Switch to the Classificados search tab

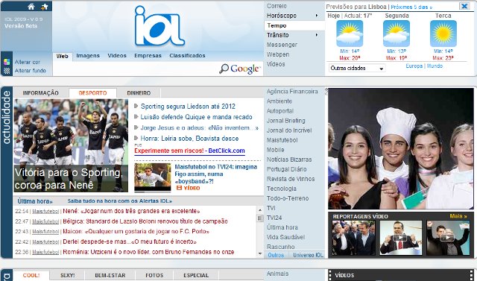tap(187, 56)
